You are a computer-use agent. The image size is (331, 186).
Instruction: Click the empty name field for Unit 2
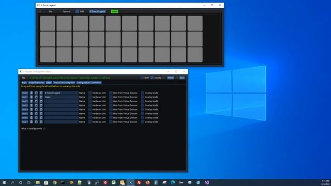point(61,101)
